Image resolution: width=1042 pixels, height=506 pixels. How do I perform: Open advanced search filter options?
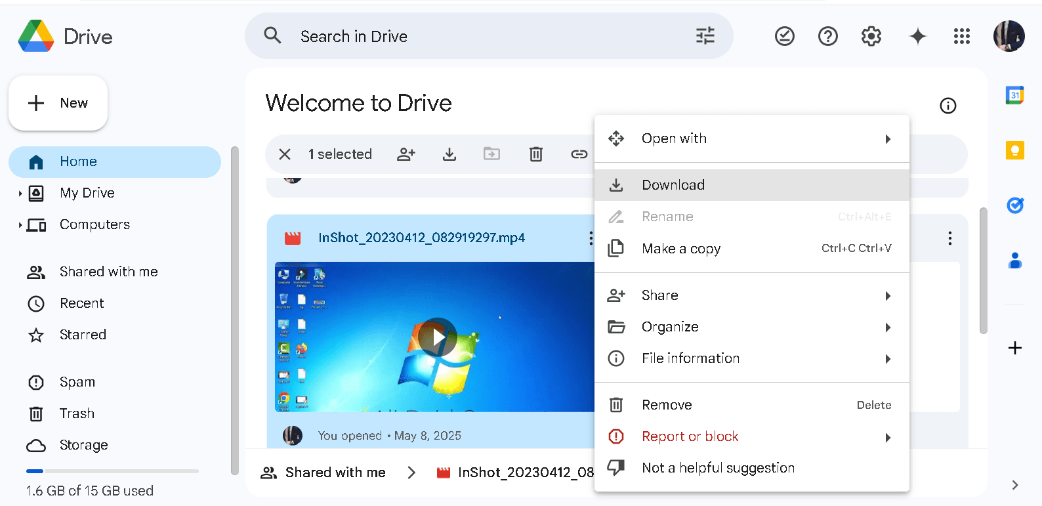[x=705, y=36]
